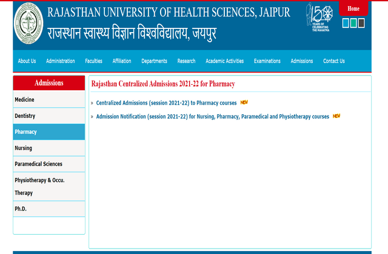Open the Academic Activities menu
This screenshot has height=254, width=388.
point(225,61)
